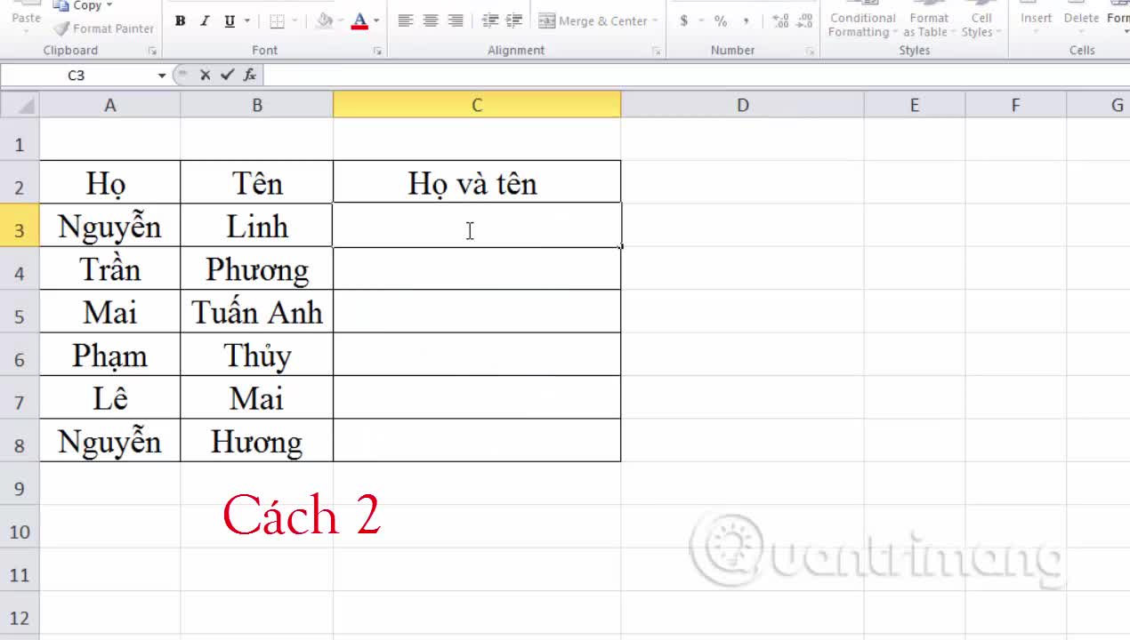1130x640 pixels.
Task: Click the Fill Color bucket icon
Action: coord(325,21)
